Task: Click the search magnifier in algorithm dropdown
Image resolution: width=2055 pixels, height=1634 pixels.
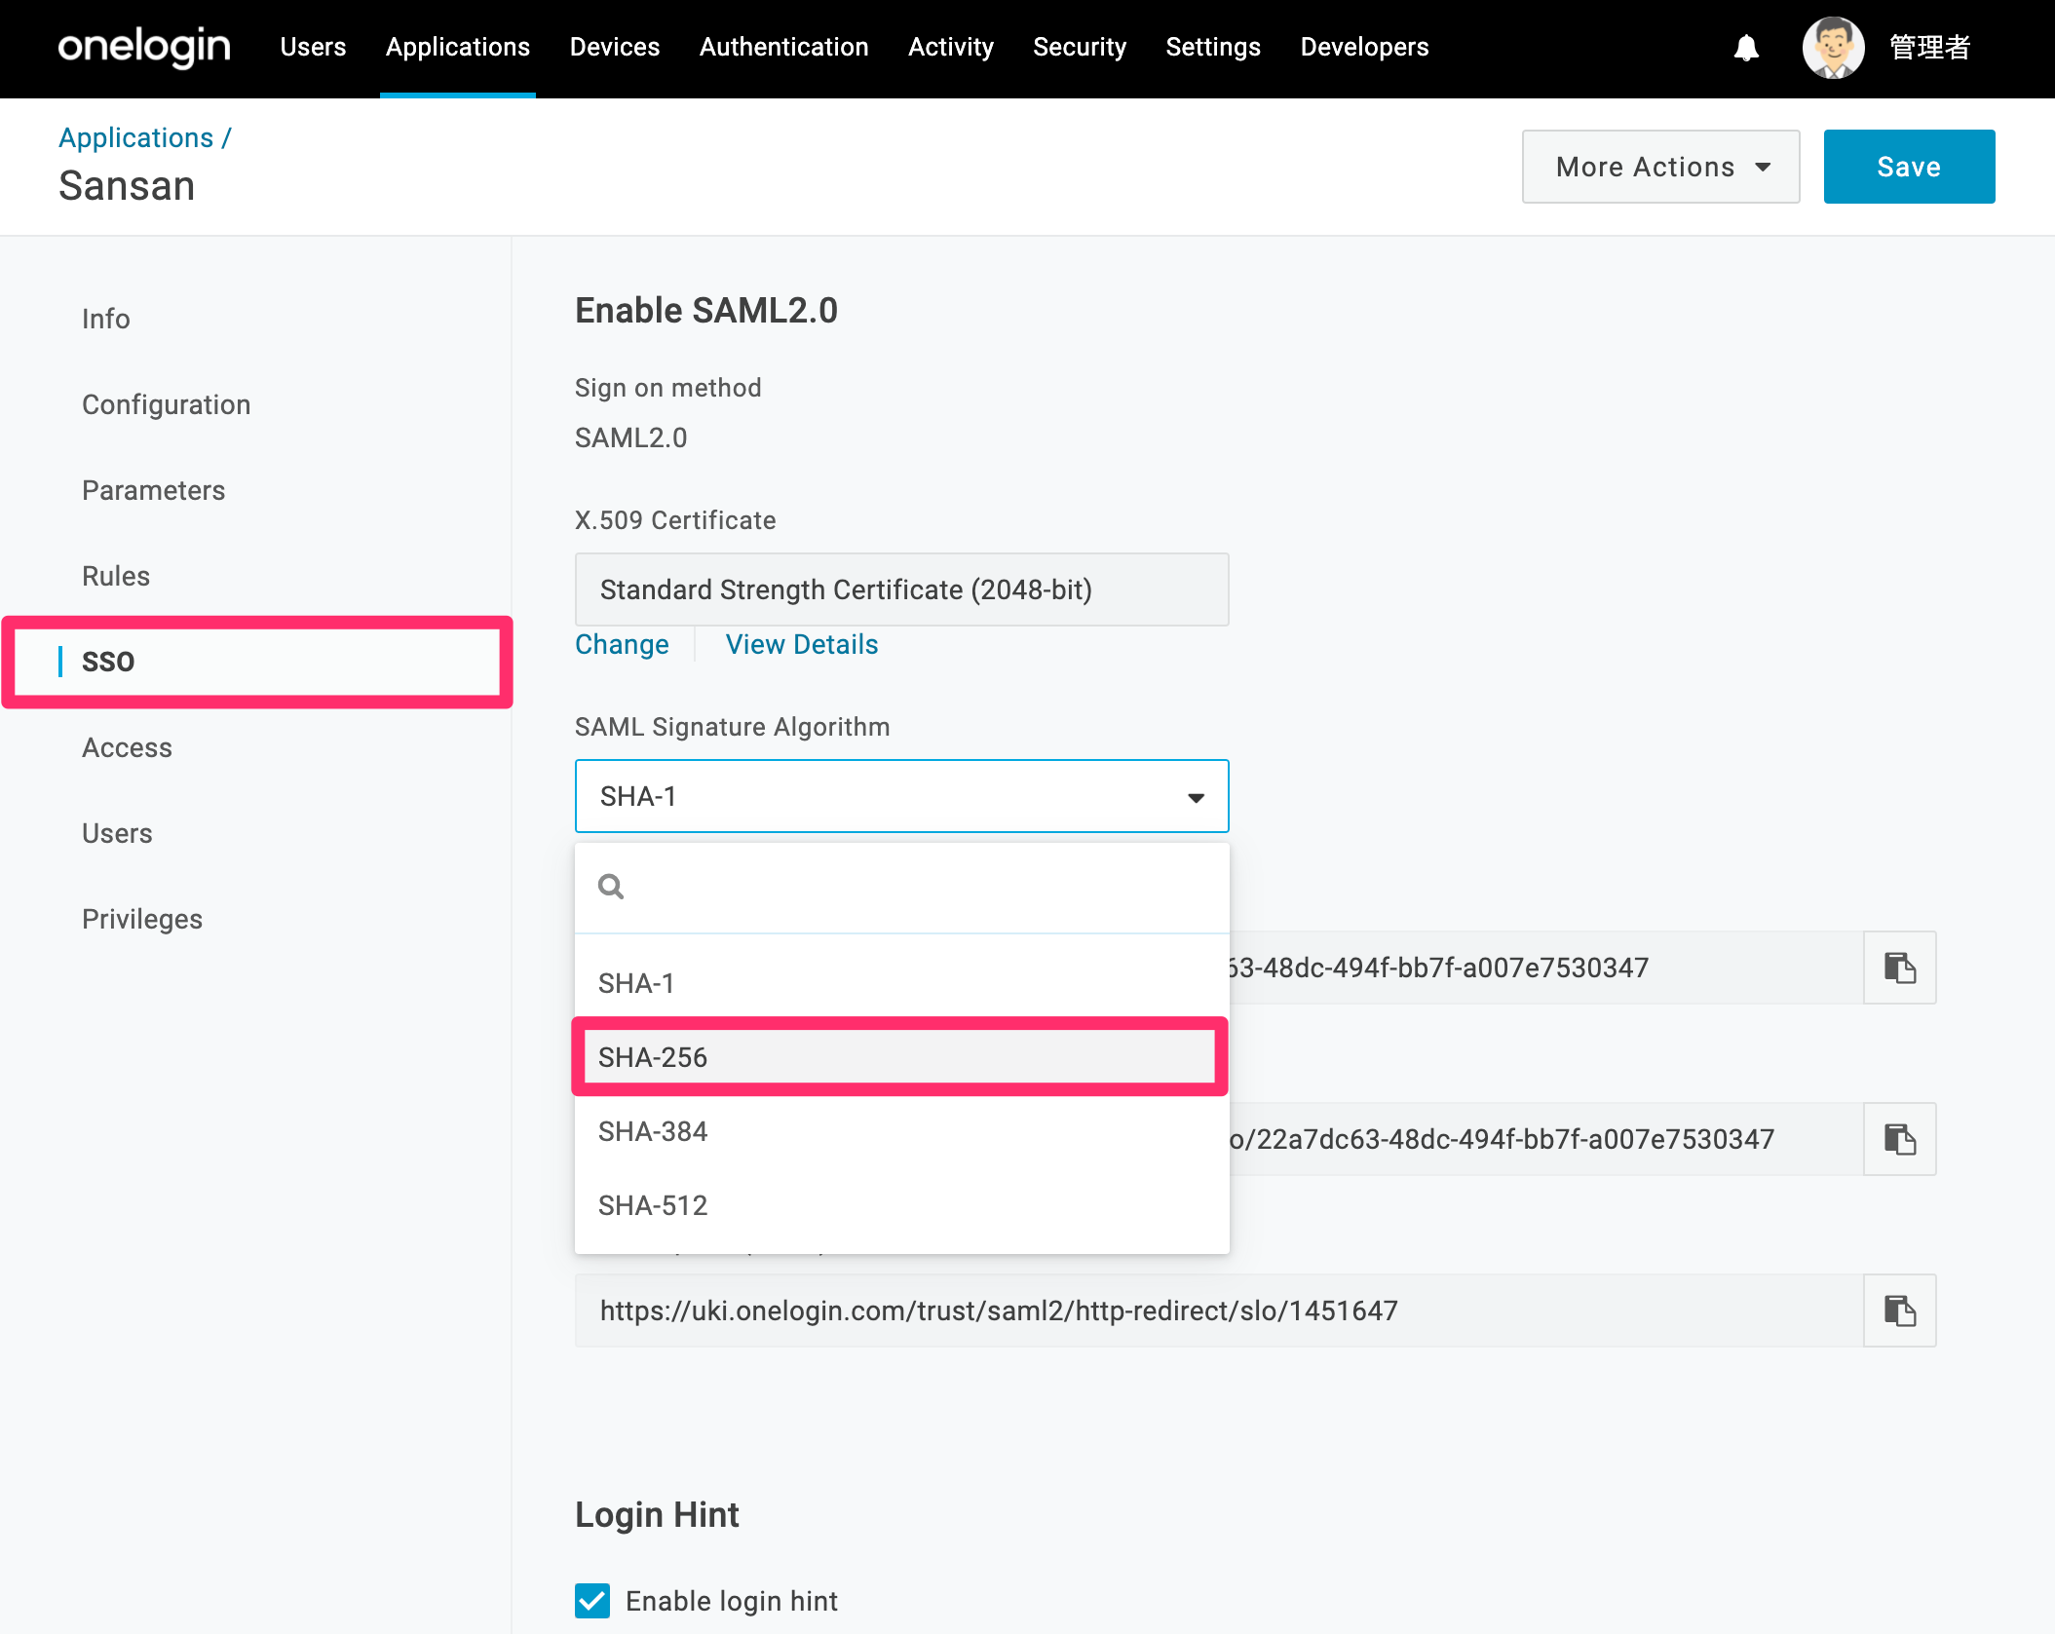Action: [x=611, y=887]
